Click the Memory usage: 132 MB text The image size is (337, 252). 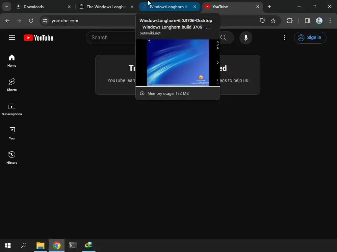coord(168,94)
